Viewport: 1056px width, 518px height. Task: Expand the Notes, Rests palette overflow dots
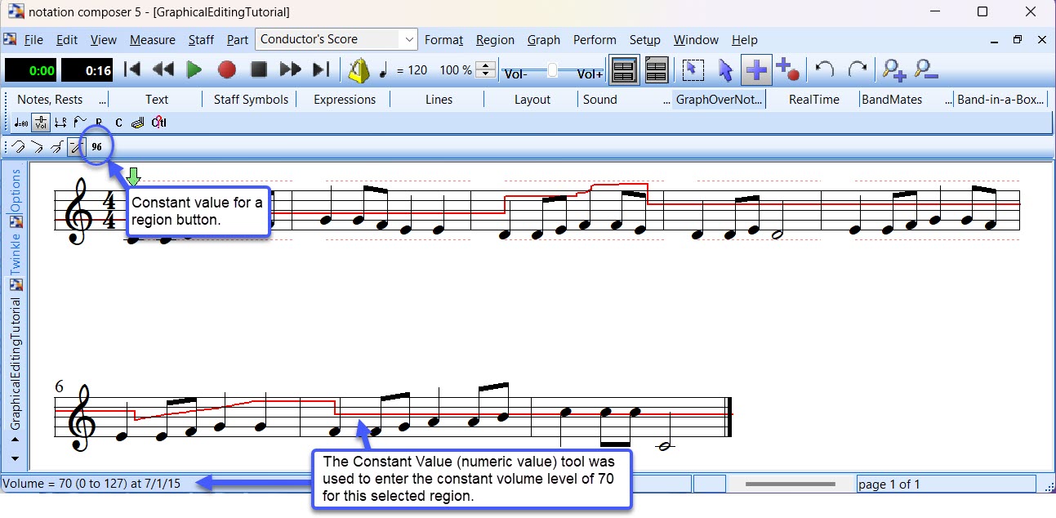tap(102, 100)
